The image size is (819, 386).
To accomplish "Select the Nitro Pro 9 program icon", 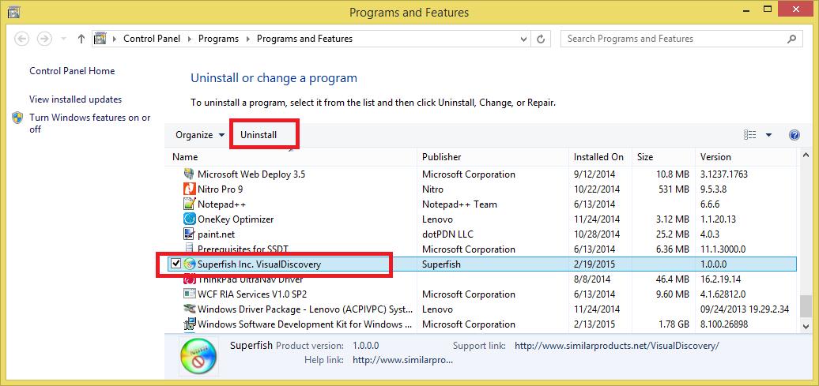I will 189,189.
